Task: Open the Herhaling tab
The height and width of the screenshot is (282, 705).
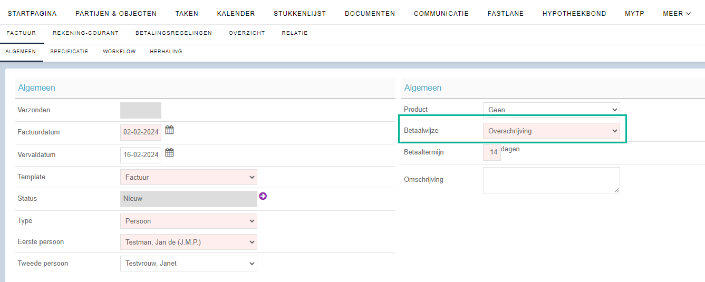Action: coord(166,52)
